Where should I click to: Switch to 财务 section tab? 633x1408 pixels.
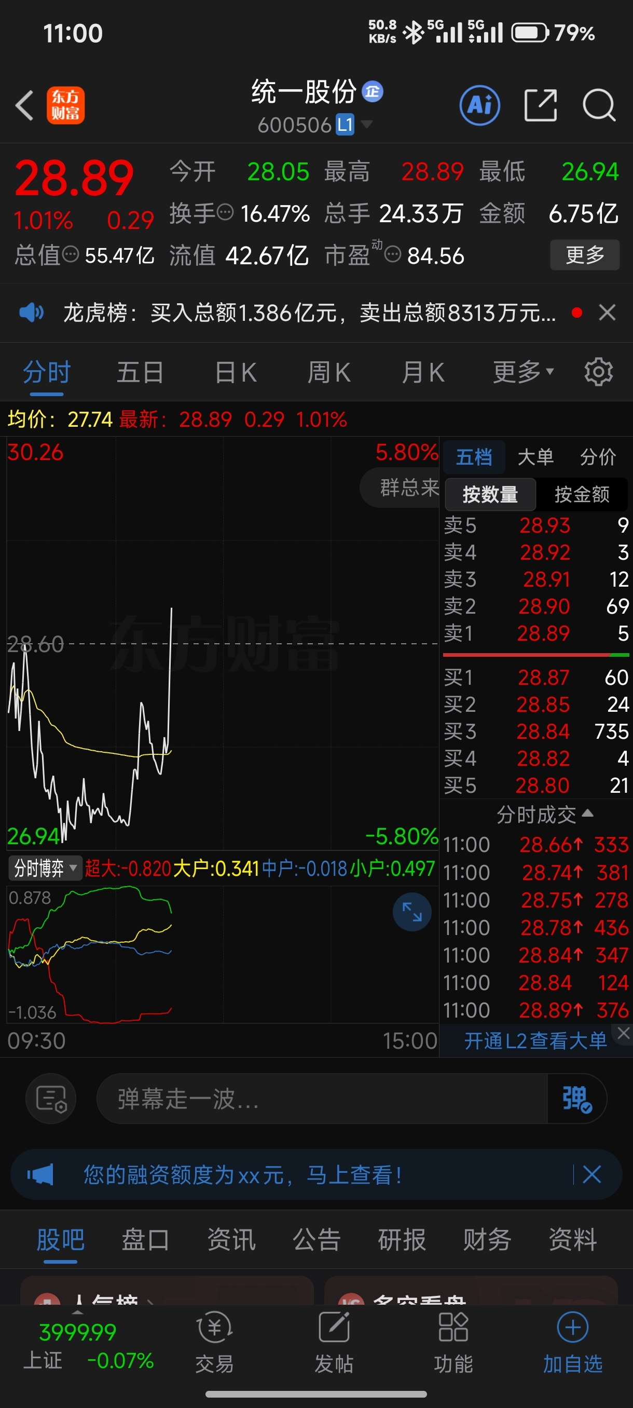coord(487,1239)
